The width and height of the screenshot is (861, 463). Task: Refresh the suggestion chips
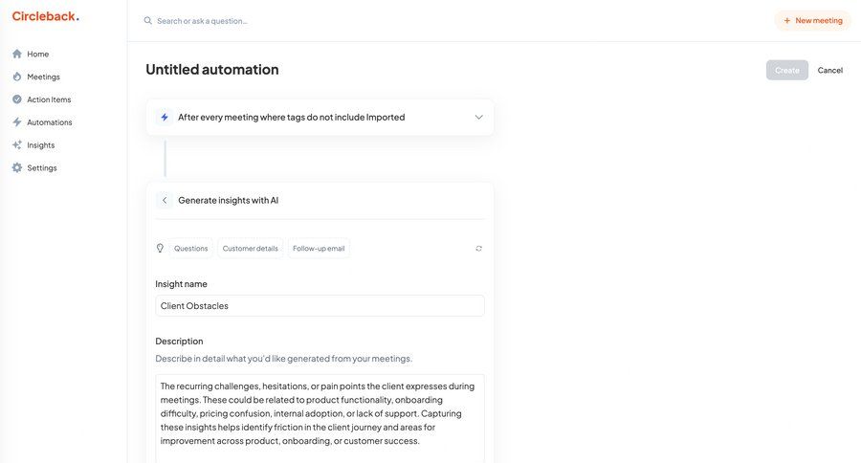point(478,249)
